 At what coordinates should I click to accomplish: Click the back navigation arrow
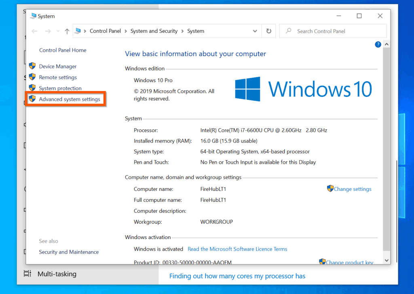click(x=34, y=31)
